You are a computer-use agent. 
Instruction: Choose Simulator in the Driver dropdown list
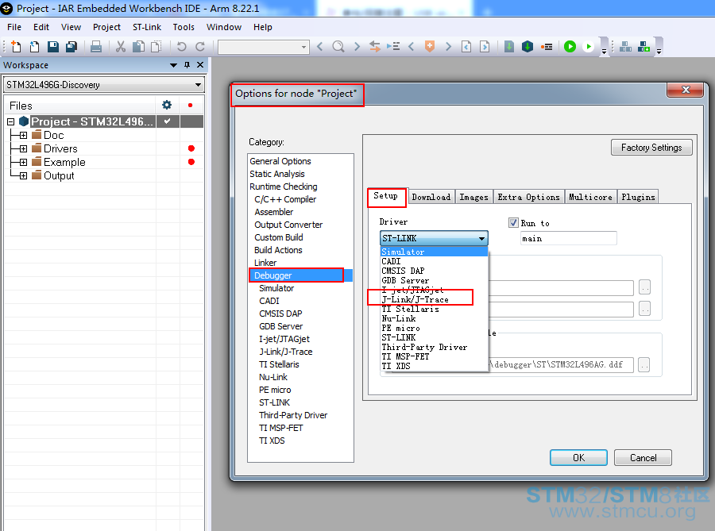[x=434, y=252]
